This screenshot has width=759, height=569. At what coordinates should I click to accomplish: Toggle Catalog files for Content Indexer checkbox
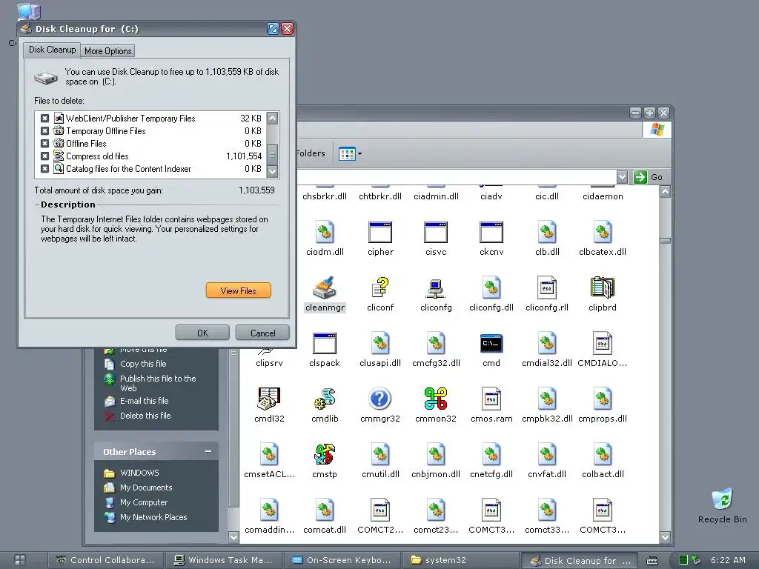point(45,168)
